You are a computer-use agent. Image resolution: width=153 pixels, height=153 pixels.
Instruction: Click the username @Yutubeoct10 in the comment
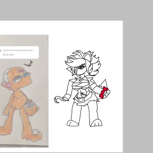pos(26,50)
